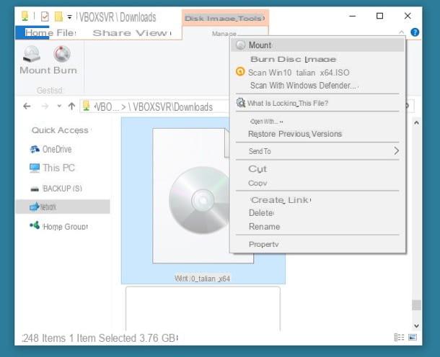Open Property at bottom of context menu
Viewport: 440px width, 357px height.
pos(317,244)
